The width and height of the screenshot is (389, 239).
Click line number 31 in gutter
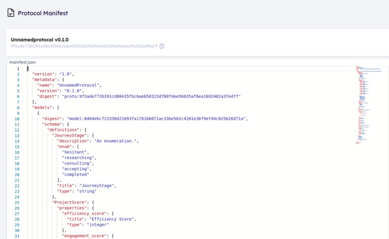[x=17, y=236]
